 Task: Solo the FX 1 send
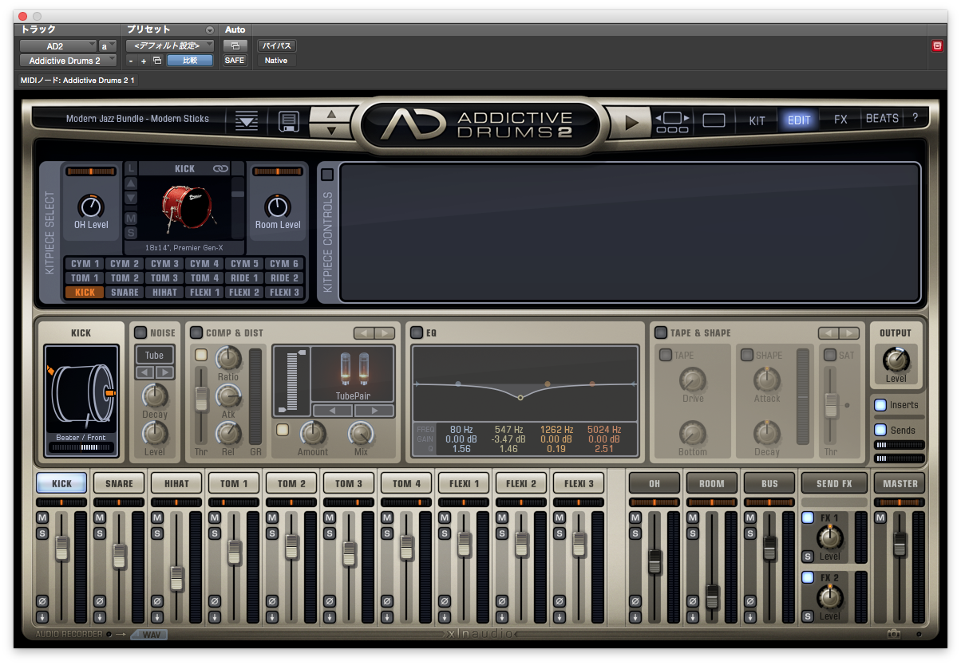click(x=808, y=556)
